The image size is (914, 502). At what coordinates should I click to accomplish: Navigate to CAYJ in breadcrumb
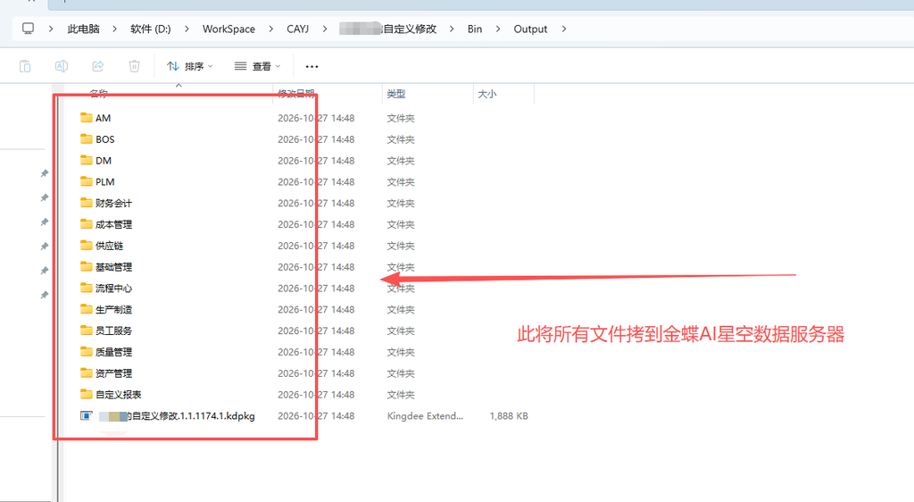tap(297, 29)
